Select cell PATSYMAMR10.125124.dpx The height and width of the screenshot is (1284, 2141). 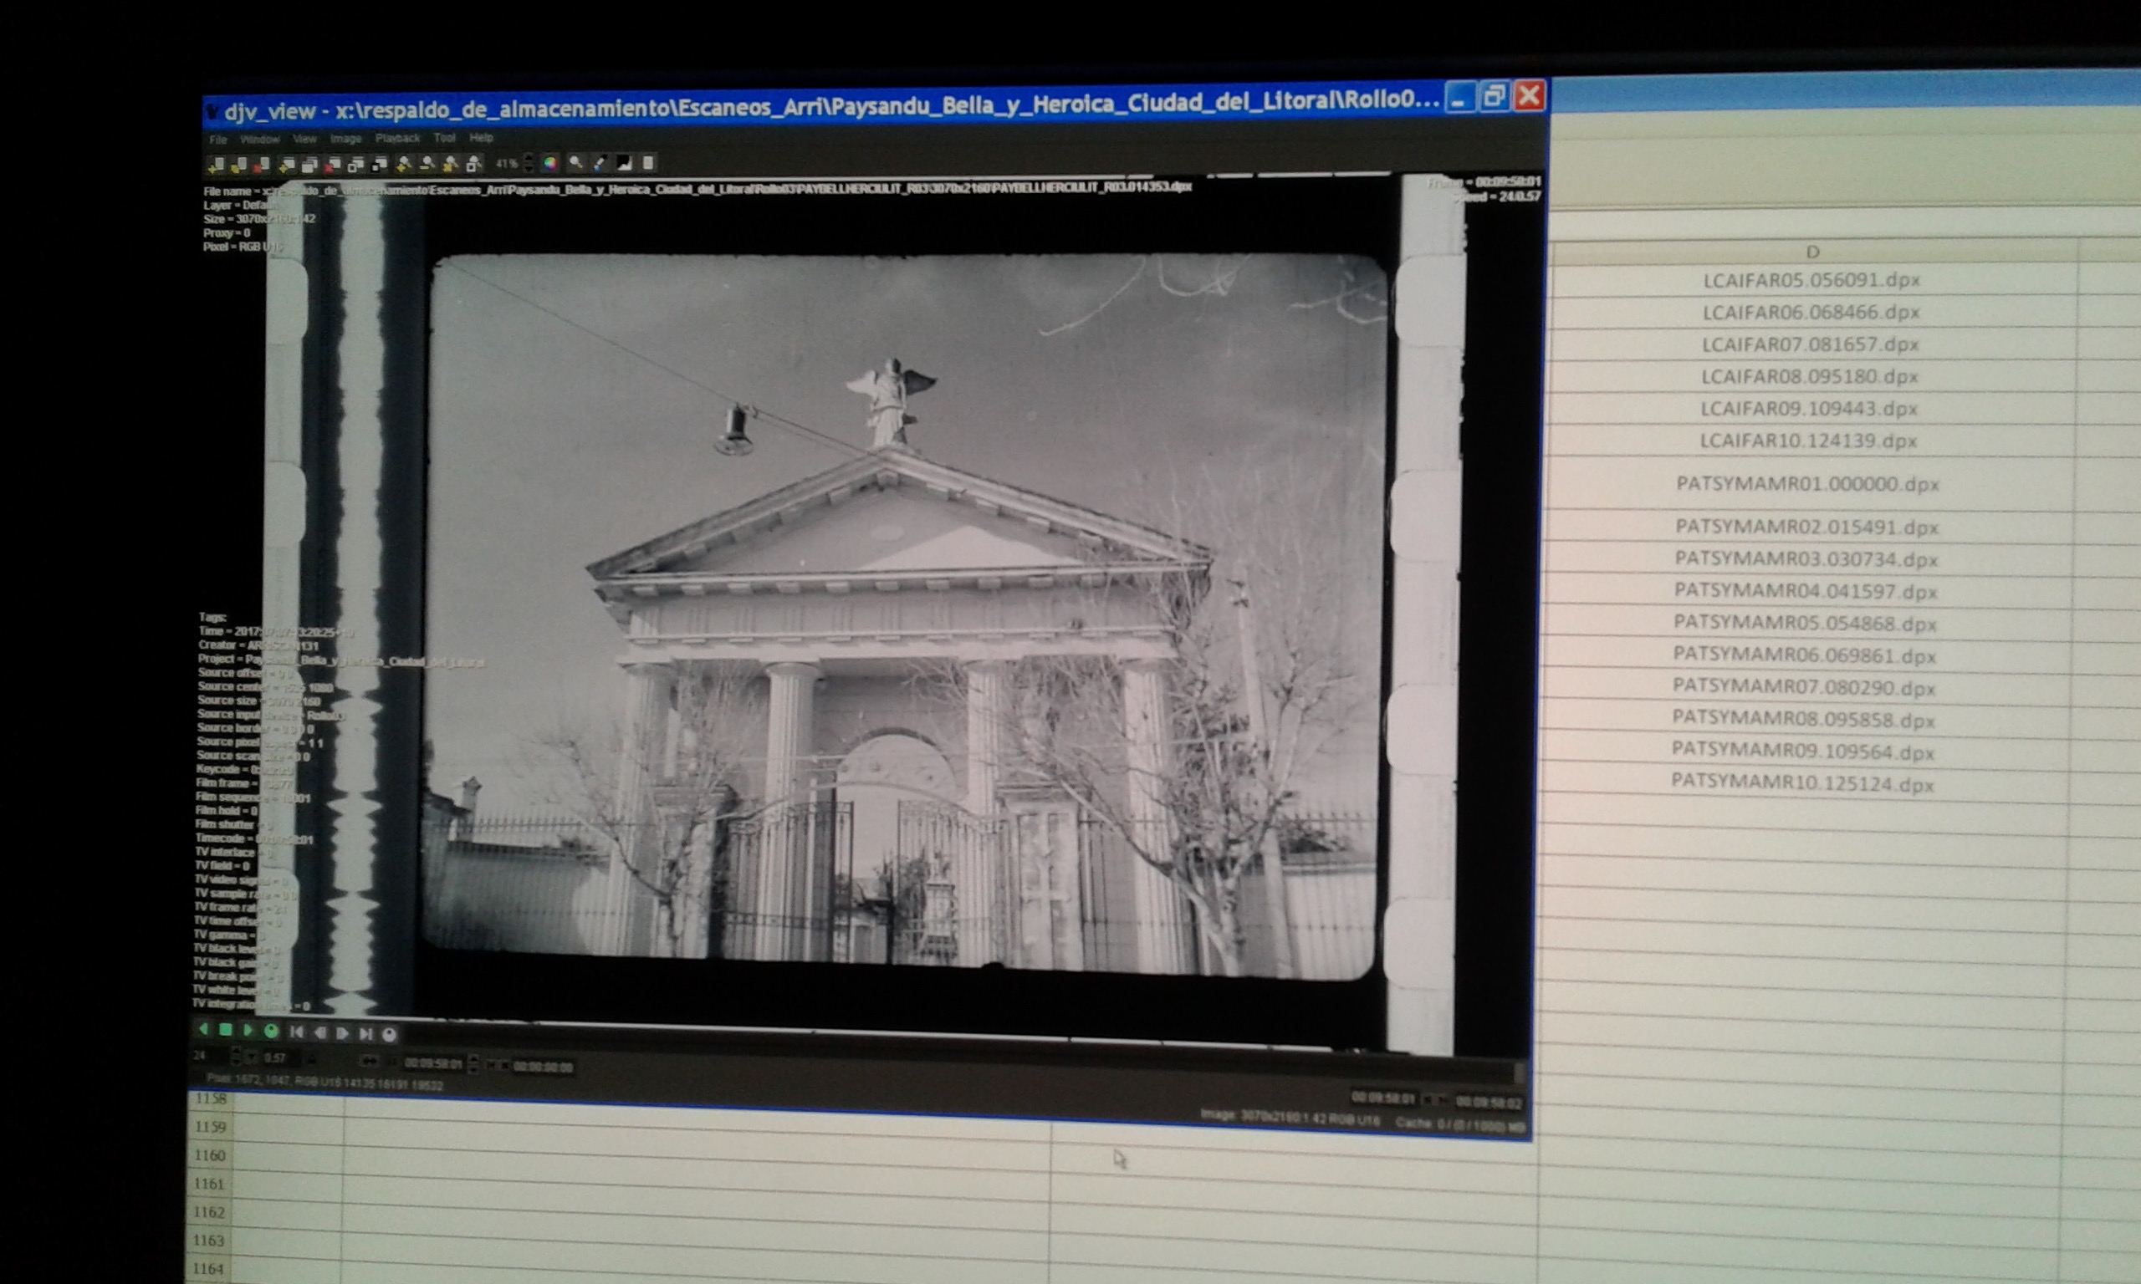pos(1802,783)
